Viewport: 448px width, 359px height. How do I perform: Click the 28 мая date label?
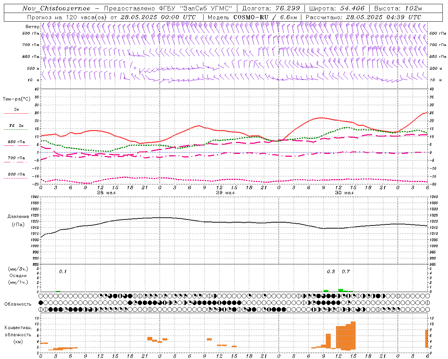tap(106, 193)
